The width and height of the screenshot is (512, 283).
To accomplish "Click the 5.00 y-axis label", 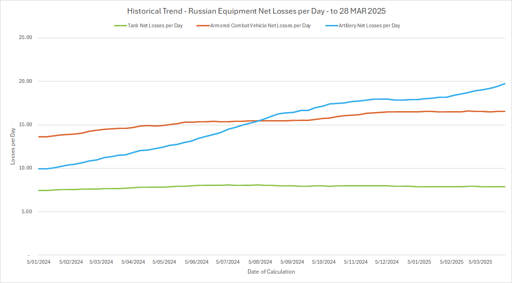I will pos(26,212).
